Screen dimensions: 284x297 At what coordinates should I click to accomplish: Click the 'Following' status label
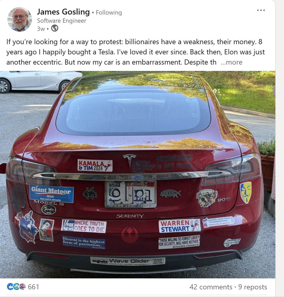point(109,13)
